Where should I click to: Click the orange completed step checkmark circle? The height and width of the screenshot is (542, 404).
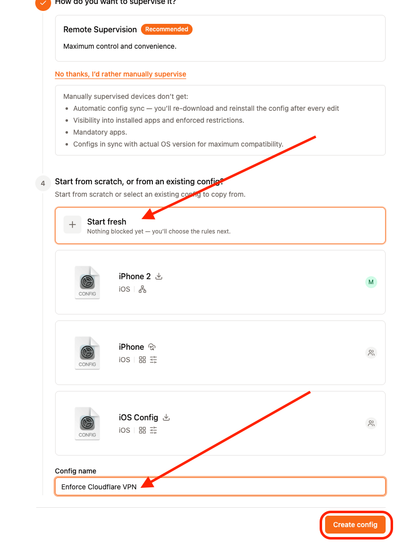tap(43, 3)
